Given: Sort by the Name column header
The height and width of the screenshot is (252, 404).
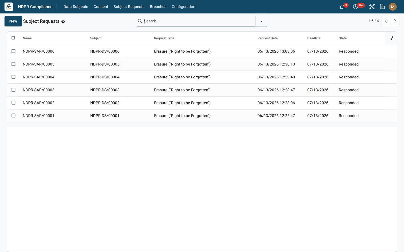Looking at the screenshot, I should [27, 38].
